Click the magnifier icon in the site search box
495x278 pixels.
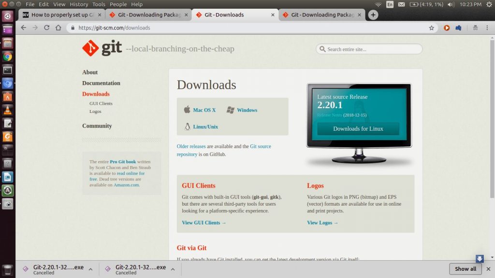tap(322, 49)
